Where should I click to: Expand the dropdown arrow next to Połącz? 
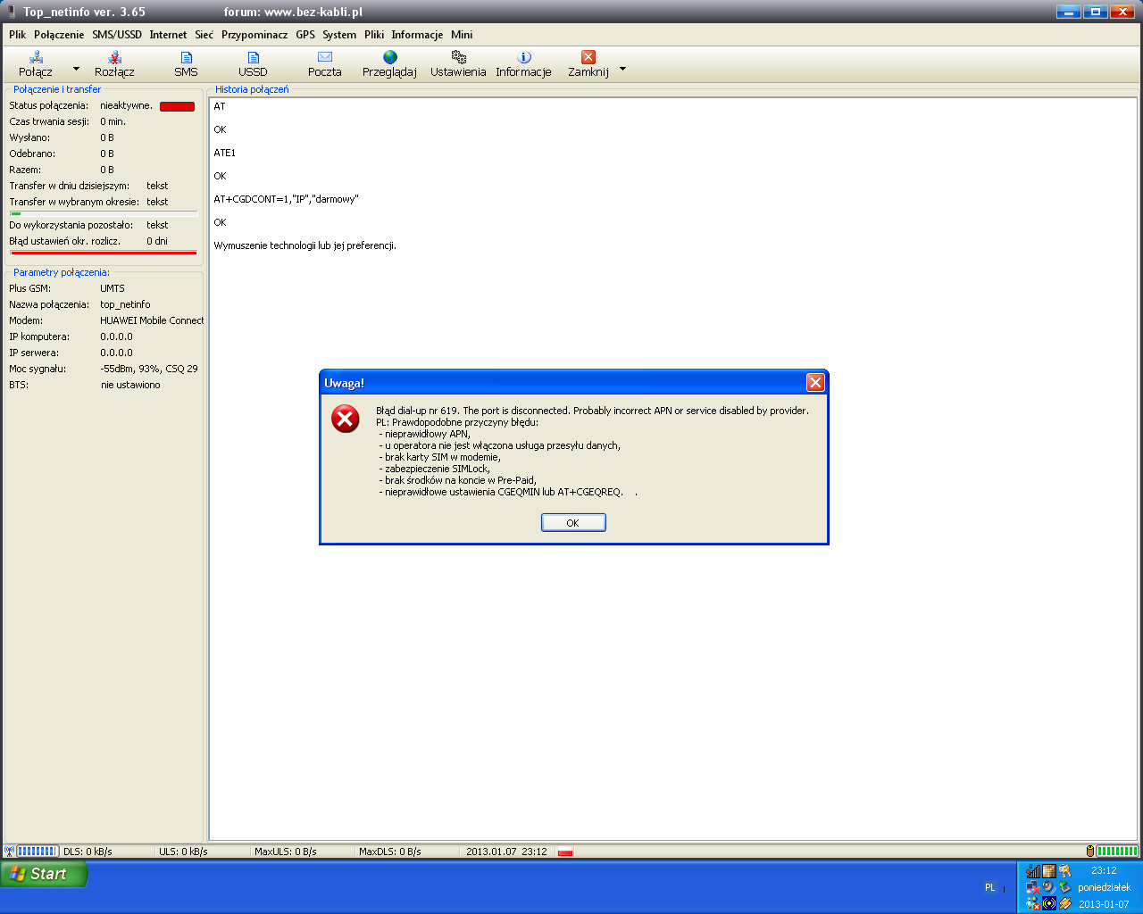(x=76, y=69)
